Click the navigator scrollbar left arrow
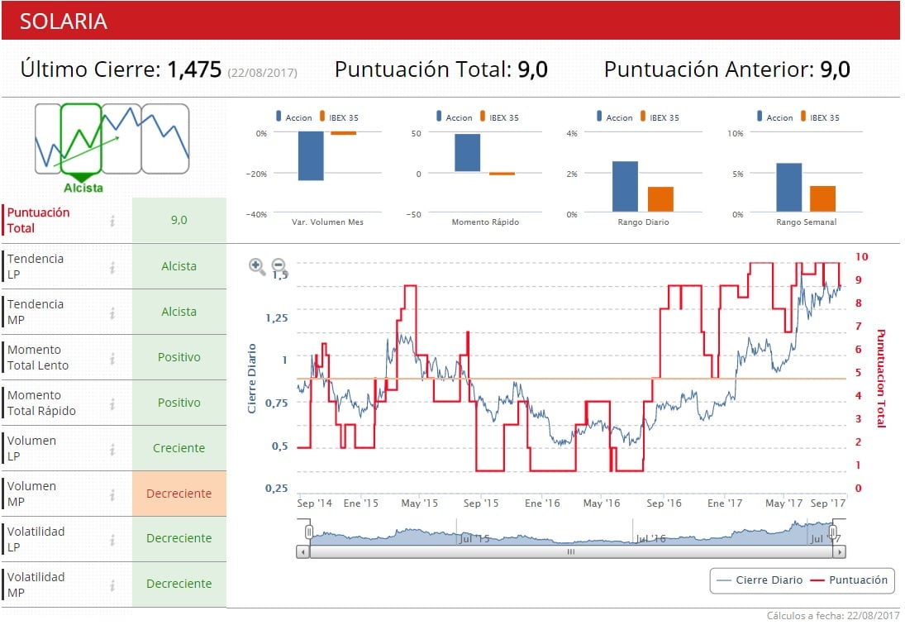 (303, 552)
